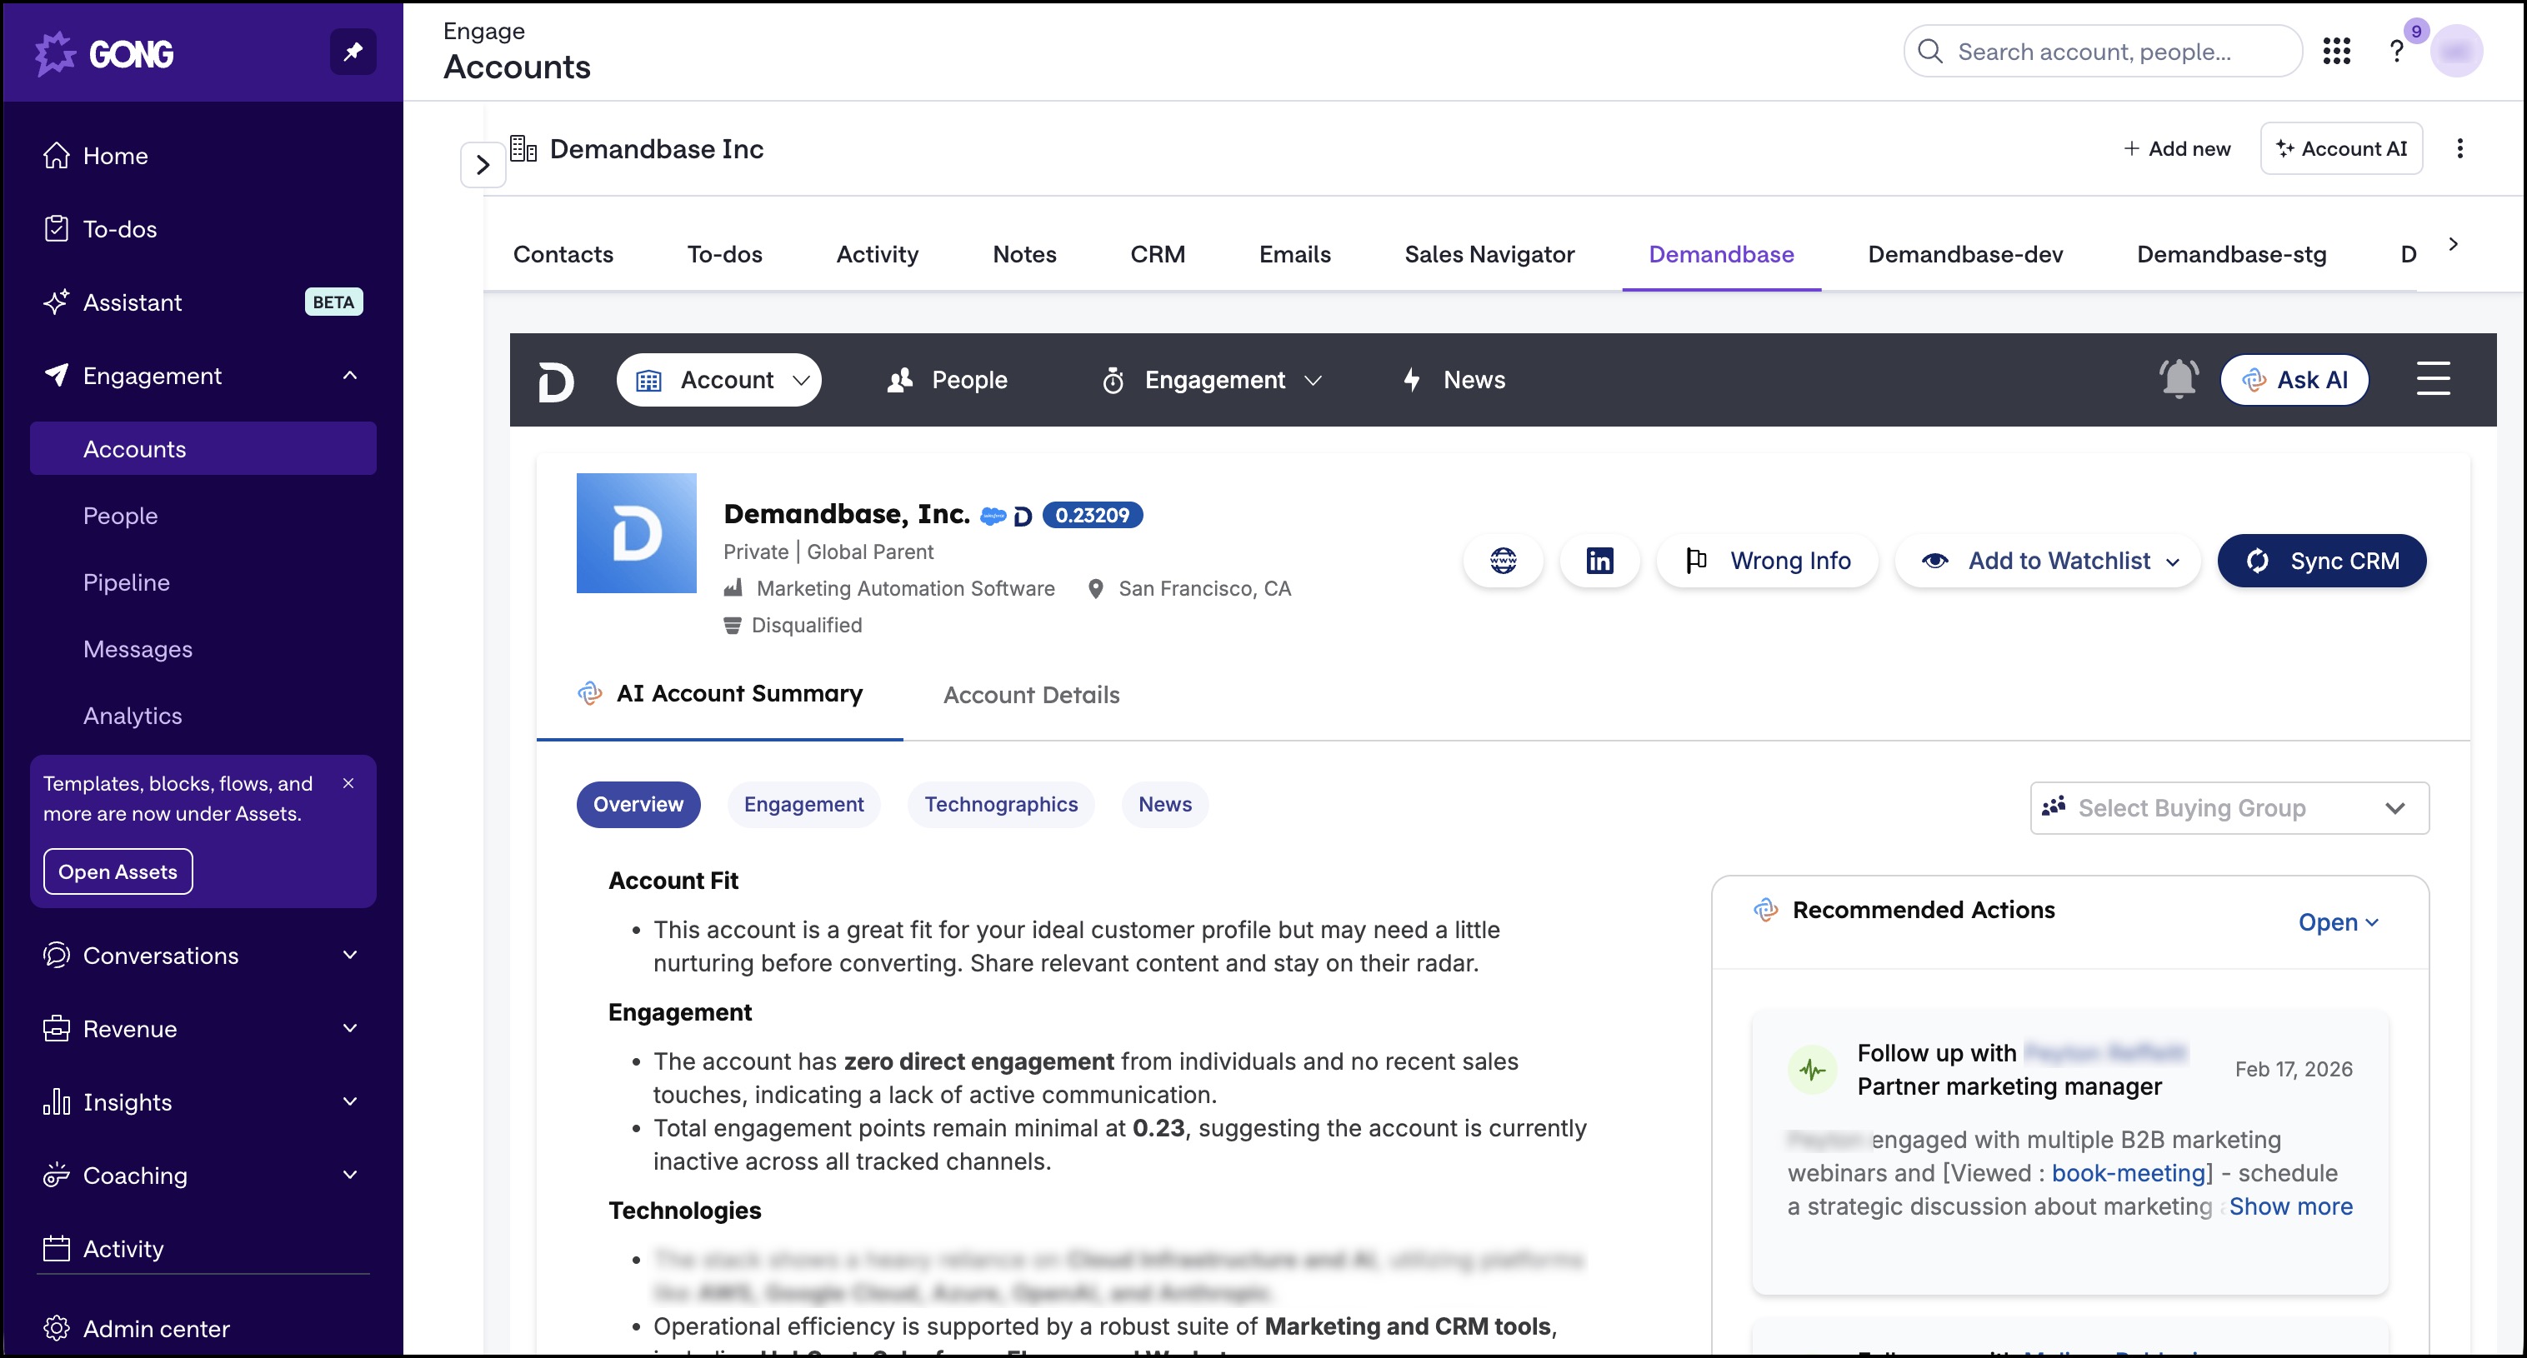2527x1358 pixels.
Task: Open Account AI
Action: point(2342,149)
